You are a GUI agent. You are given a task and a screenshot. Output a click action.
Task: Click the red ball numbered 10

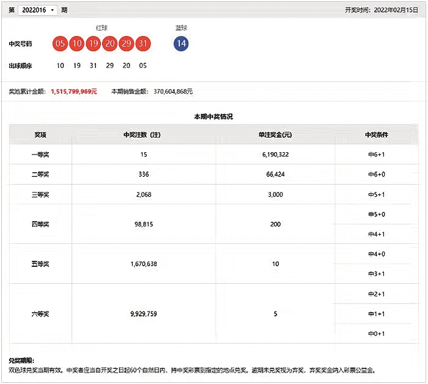76,43
